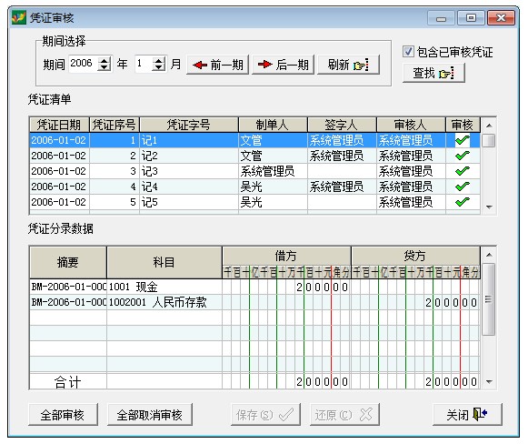Toggle the audit checkmark for voucher 记4

(463, 187)
